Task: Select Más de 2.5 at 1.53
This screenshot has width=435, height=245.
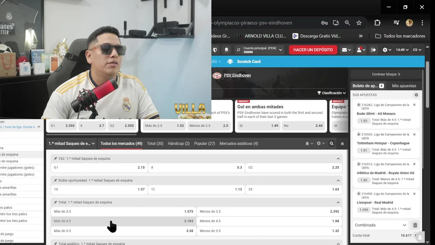Action: [x=164, y=126]
